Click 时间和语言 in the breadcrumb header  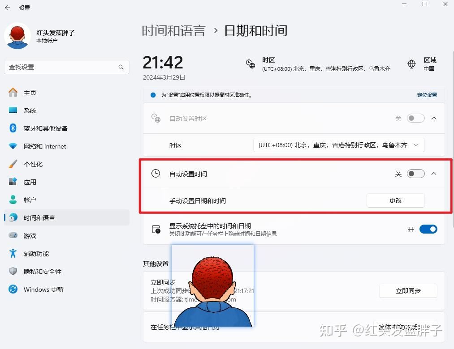174,30
